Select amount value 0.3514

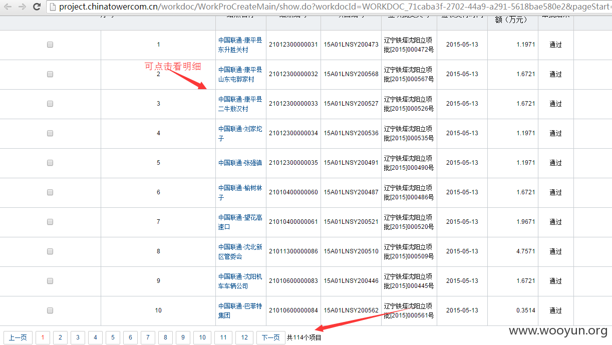pos(526,310)
